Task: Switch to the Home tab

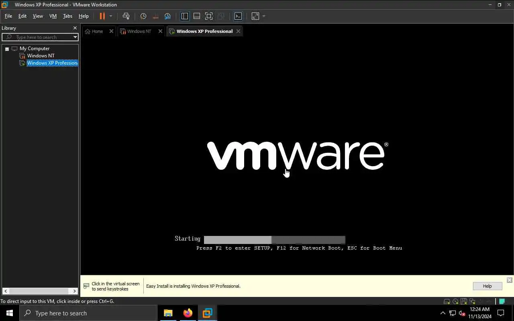Action: tap(97, 31)
